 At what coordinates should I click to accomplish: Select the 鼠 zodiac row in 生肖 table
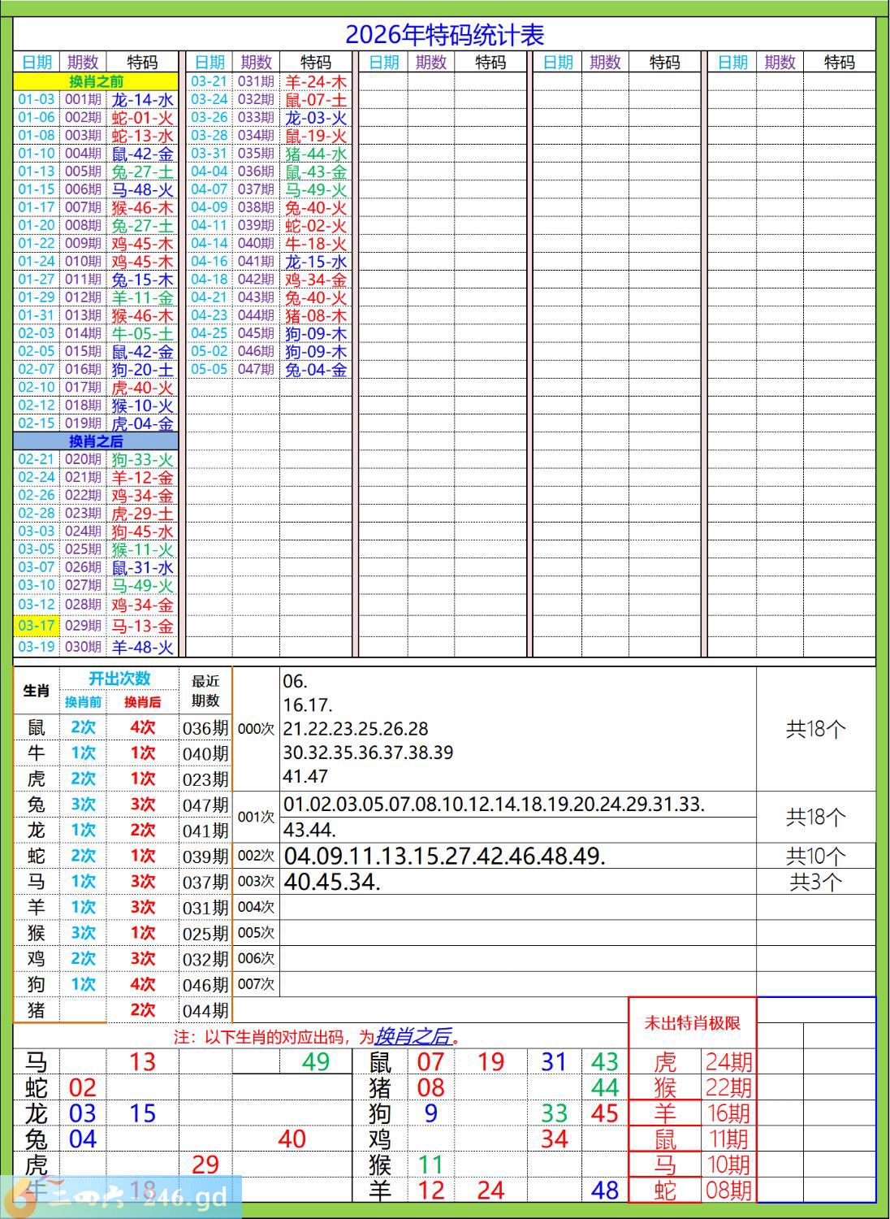(122, 727)
